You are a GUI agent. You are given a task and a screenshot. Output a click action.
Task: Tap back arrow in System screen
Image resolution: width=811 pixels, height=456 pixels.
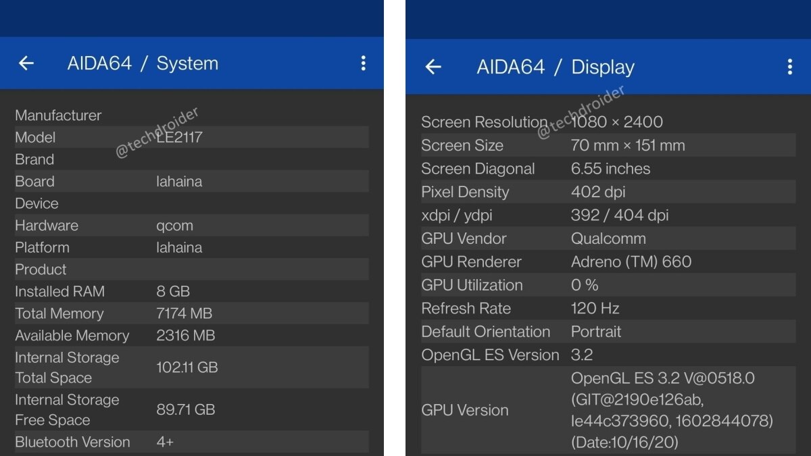(26, 64)
